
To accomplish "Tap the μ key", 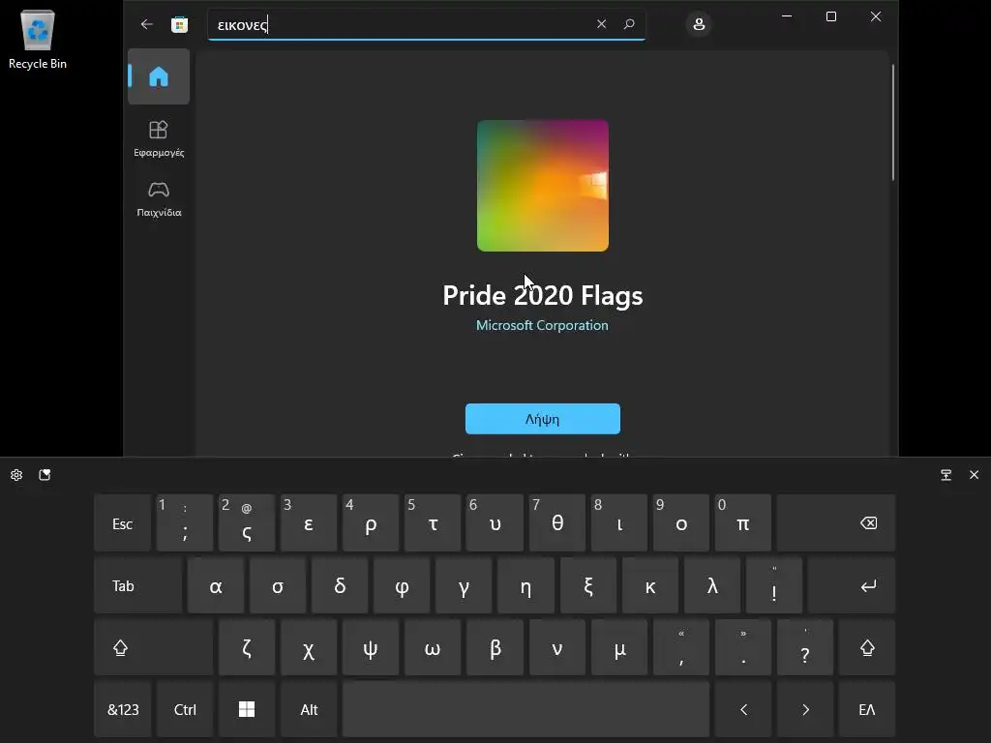I will (618, 647).
